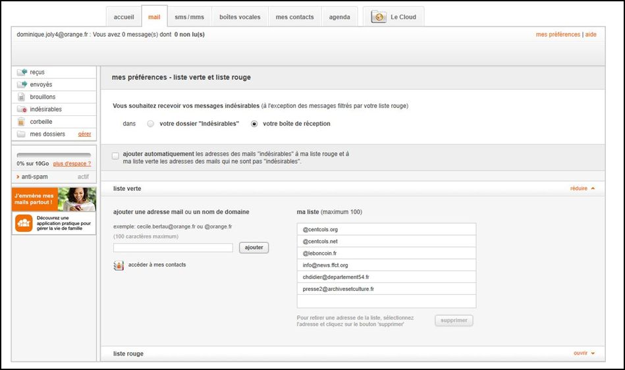Click the corbeille trash icon
Screen dimensions: 625x370
[21, 122]
